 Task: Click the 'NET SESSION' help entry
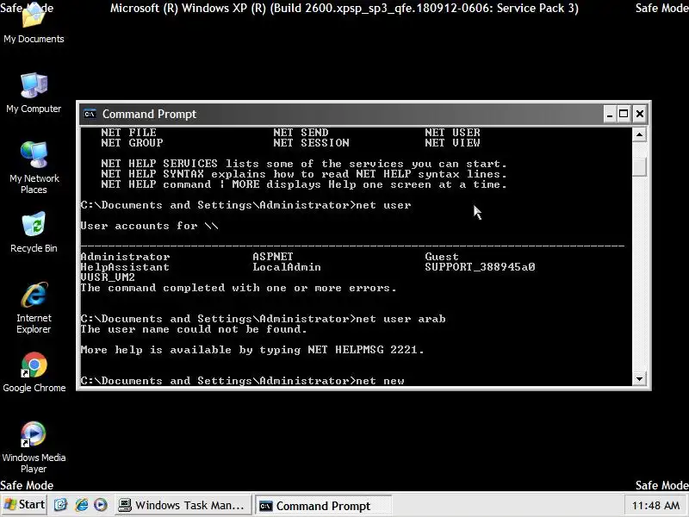pyautogui.click(x=311, y=143)
